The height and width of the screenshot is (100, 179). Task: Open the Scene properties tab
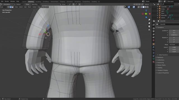154,37
